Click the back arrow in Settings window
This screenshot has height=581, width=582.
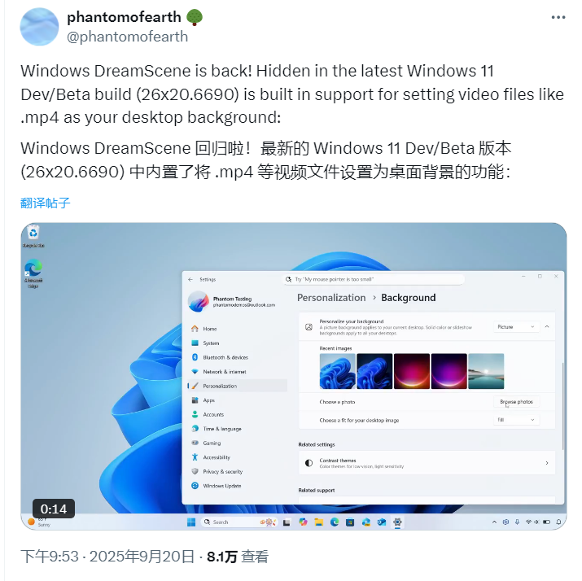(x=190, y=279)
